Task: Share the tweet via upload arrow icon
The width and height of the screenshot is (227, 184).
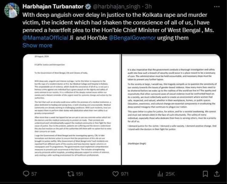Action: tap(217, 174)
